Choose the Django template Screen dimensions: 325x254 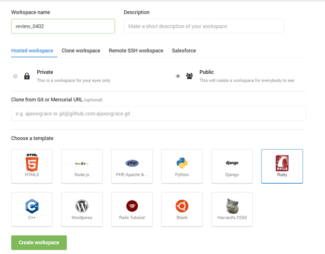pyautogui.click(x=232, y=166)
